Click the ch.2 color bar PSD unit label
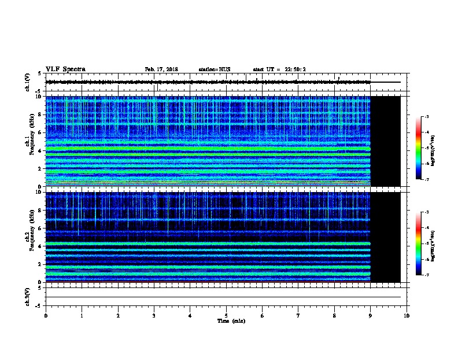Screen dimensions: 458x354 433,246
